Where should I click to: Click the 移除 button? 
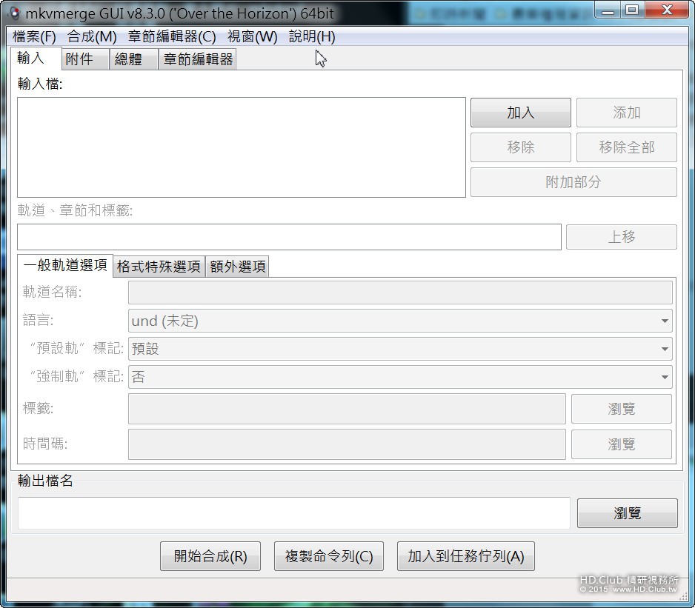click(x=520, y=147)
